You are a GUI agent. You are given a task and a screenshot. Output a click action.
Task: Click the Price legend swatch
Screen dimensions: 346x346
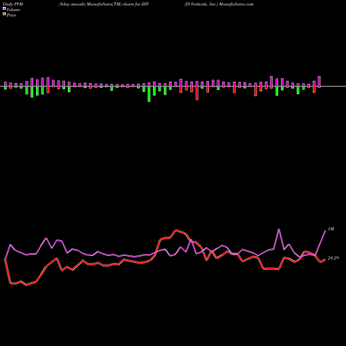click(4, 15)
